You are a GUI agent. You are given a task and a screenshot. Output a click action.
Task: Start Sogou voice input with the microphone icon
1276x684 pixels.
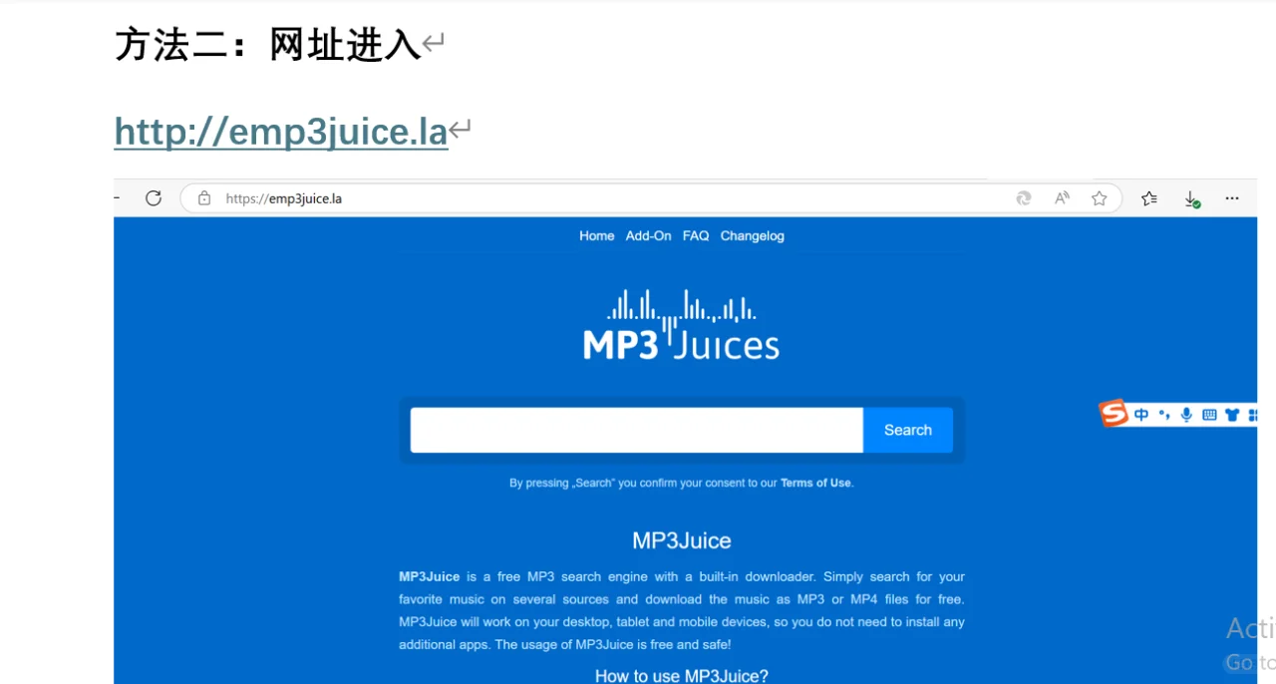pos(1186,414)
